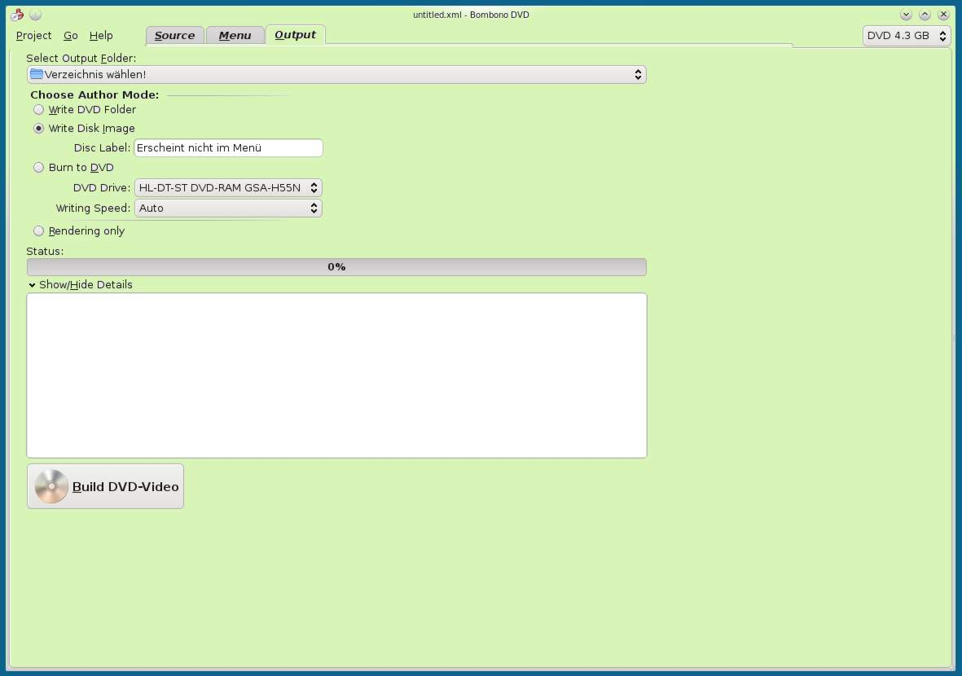The image size is (962, 676).
Task: Change disc size from DVD 4.3 GB
Action: tap(907, 35)
